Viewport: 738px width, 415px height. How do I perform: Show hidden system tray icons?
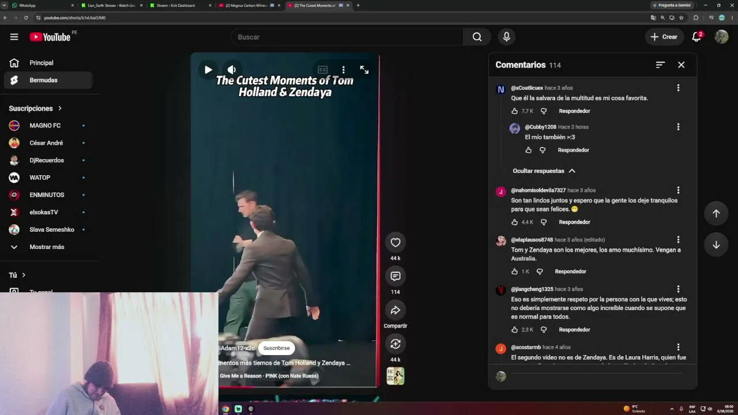(x=672, y=409)
